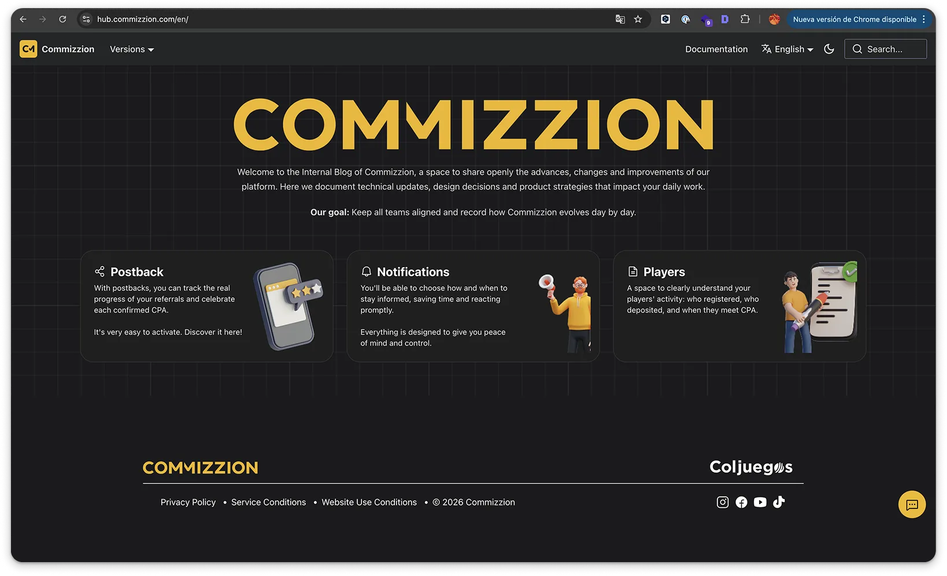
Task: Click the megaphone character illustration
Action: click(565, 313)
